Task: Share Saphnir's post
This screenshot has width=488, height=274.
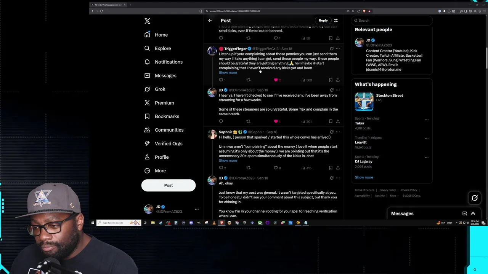Action: [338, 168]
